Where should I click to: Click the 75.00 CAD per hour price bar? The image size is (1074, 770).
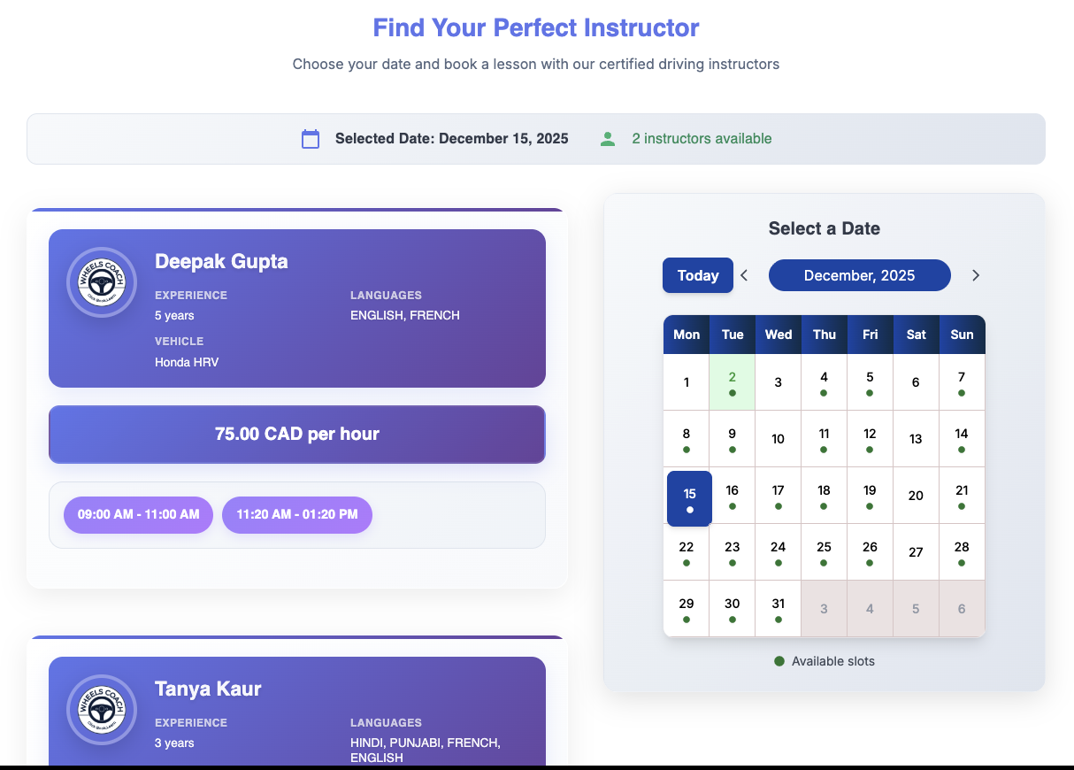click(x=297, y=434)
